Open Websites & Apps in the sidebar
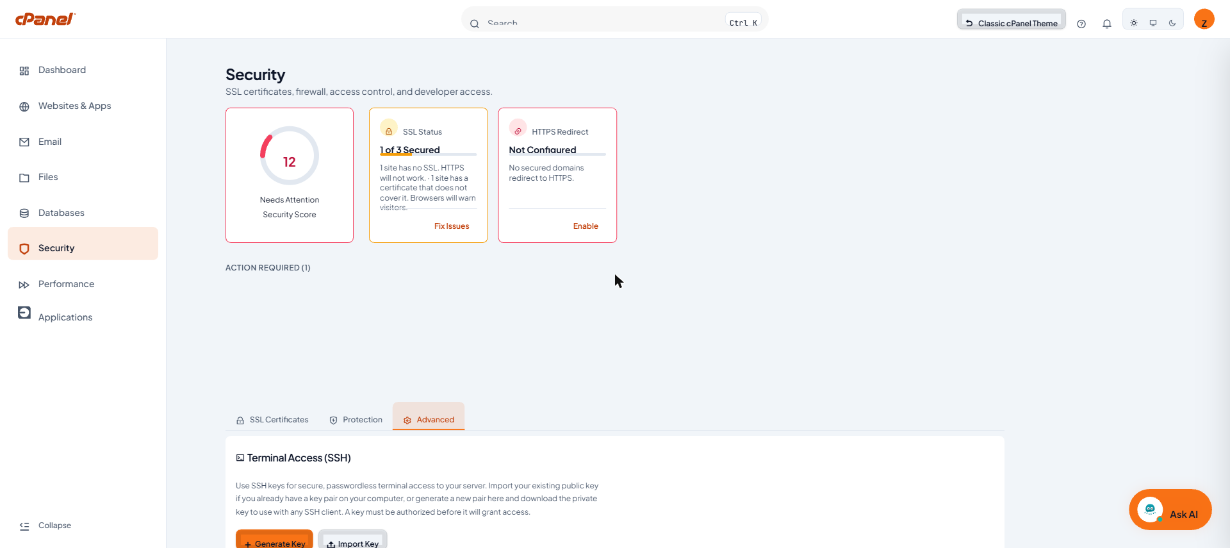 [x=83, y=106]
